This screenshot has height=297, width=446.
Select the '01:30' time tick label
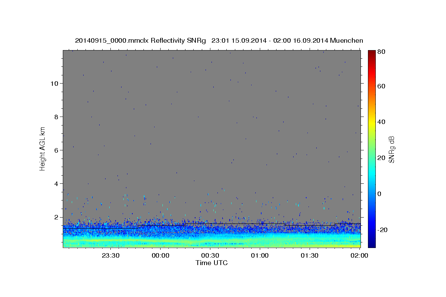pyautogui.click(x=310, y=256)
